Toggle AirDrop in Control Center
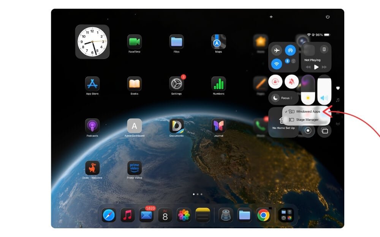 tap(290, 50)
